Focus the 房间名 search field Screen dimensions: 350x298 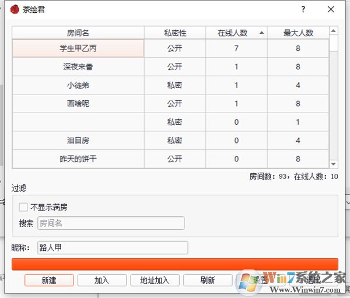coord(111,223)
